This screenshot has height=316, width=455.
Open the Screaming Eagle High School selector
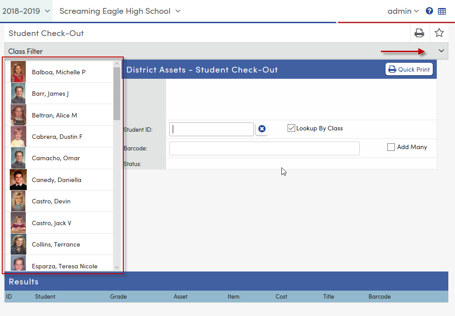click(119, 11)
